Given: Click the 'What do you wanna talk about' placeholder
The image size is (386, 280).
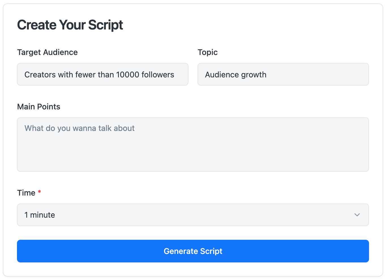Looking at the screenshot, I should (x=80, y=128).
